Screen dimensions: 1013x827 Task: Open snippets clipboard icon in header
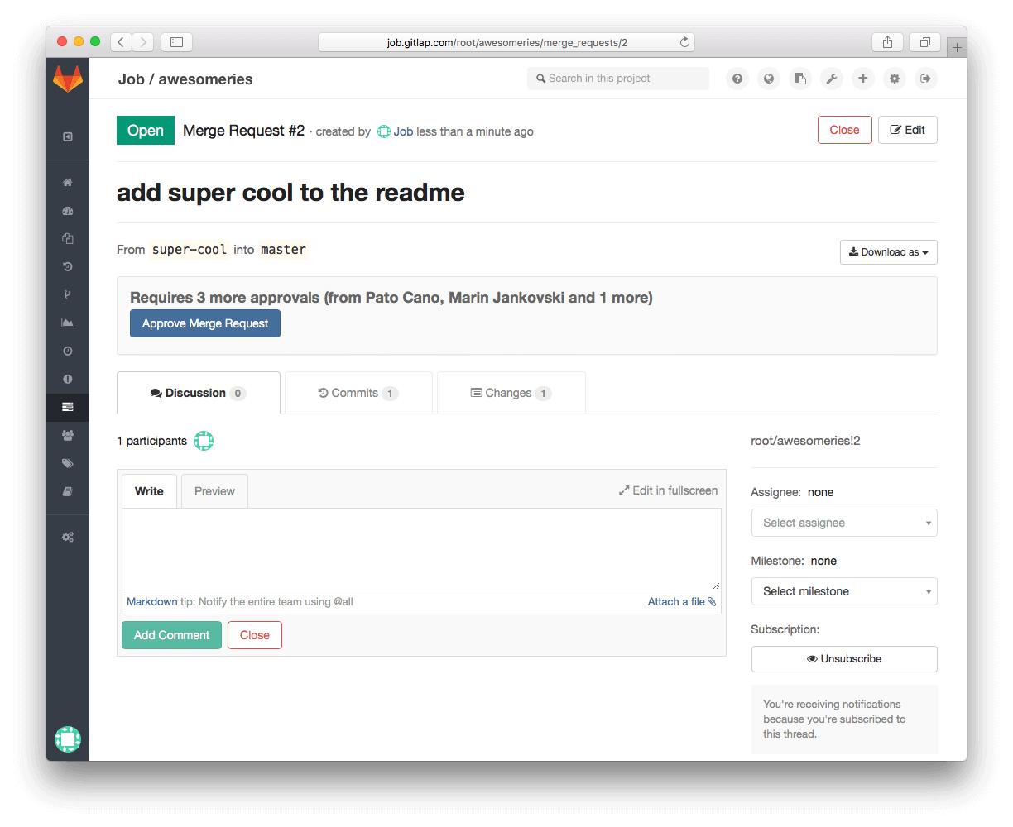pyautogui.click(x=800, y=79)
